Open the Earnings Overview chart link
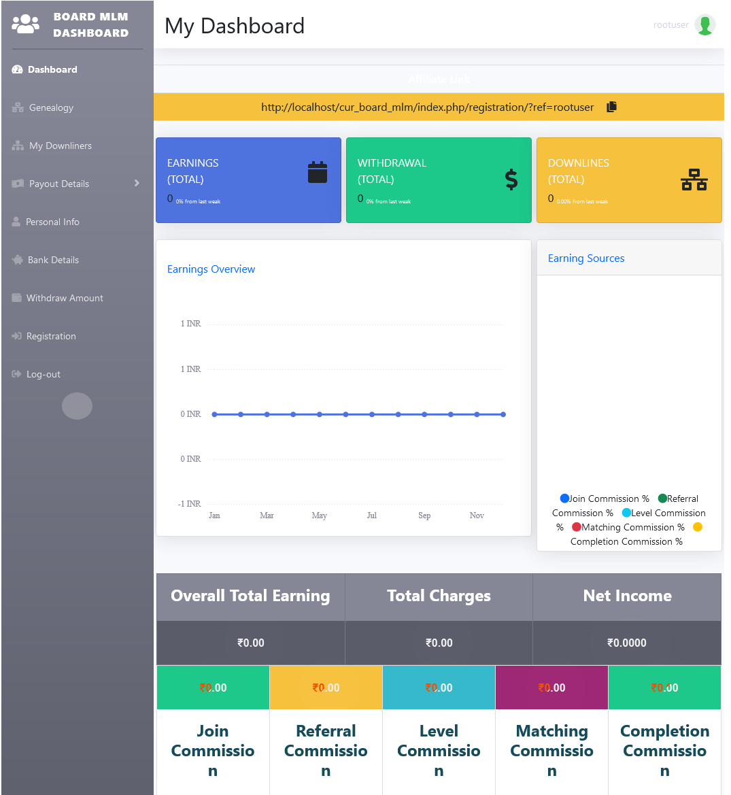This screenshot has height=795, width=731. point(211,269)
